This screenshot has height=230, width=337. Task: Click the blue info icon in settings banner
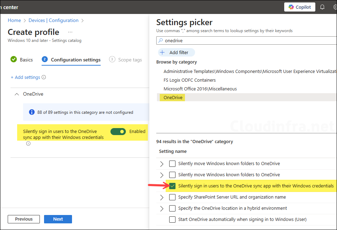[x=32, y=112]
